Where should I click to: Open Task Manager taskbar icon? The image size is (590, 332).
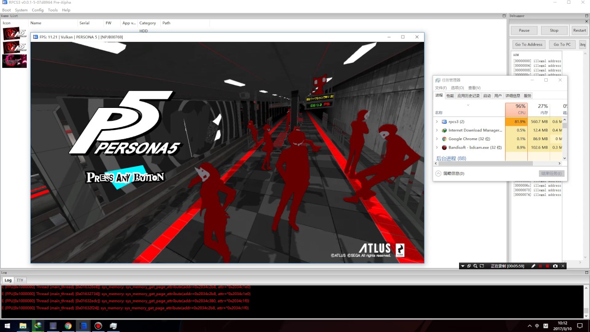pos(113,326)
